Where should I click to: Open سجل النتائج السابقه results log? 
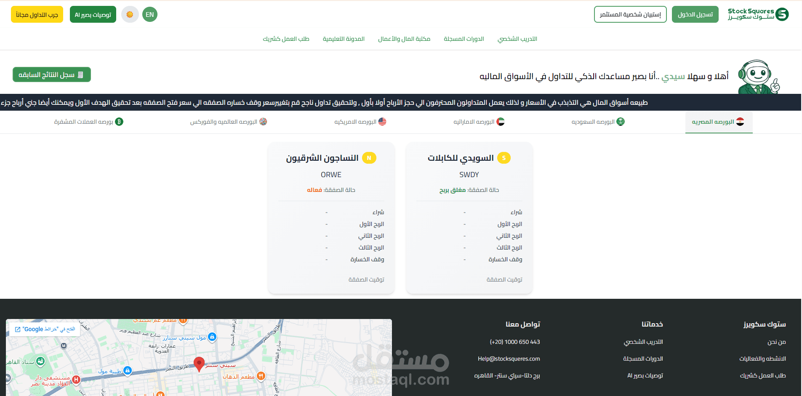tap(52, 74)
